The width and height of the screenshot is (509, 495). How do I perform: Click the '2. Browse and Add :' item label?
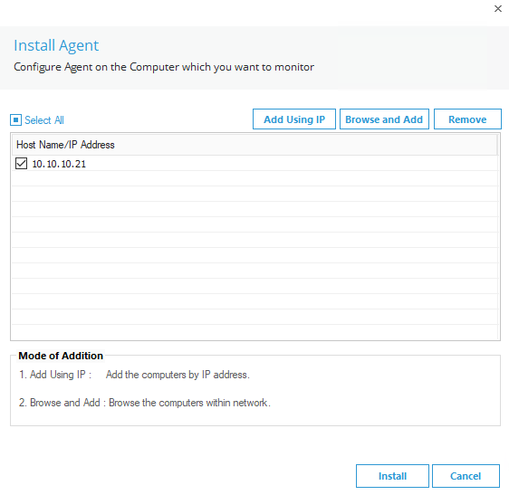[x=62, y=403]
